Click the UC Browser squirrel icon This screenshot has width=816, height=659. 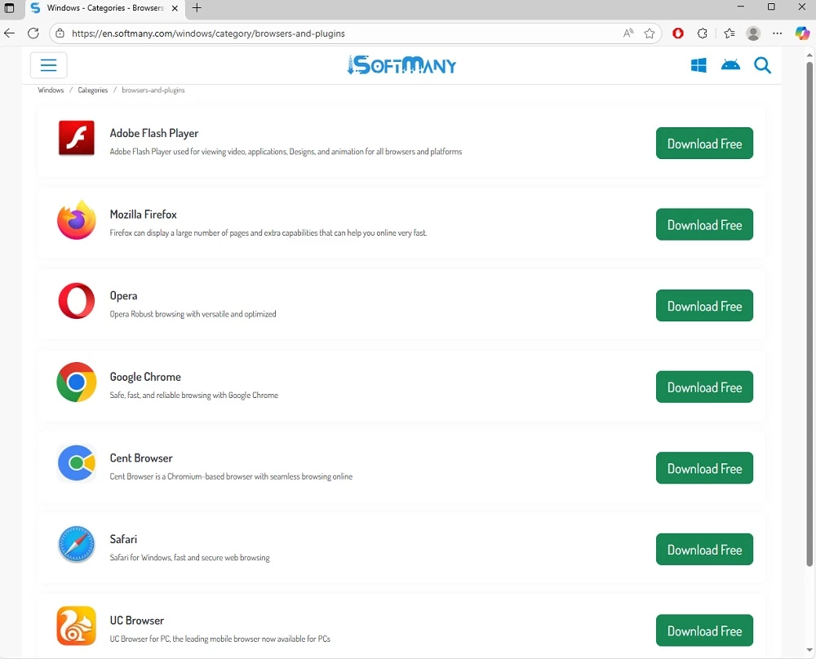[77, 626]
